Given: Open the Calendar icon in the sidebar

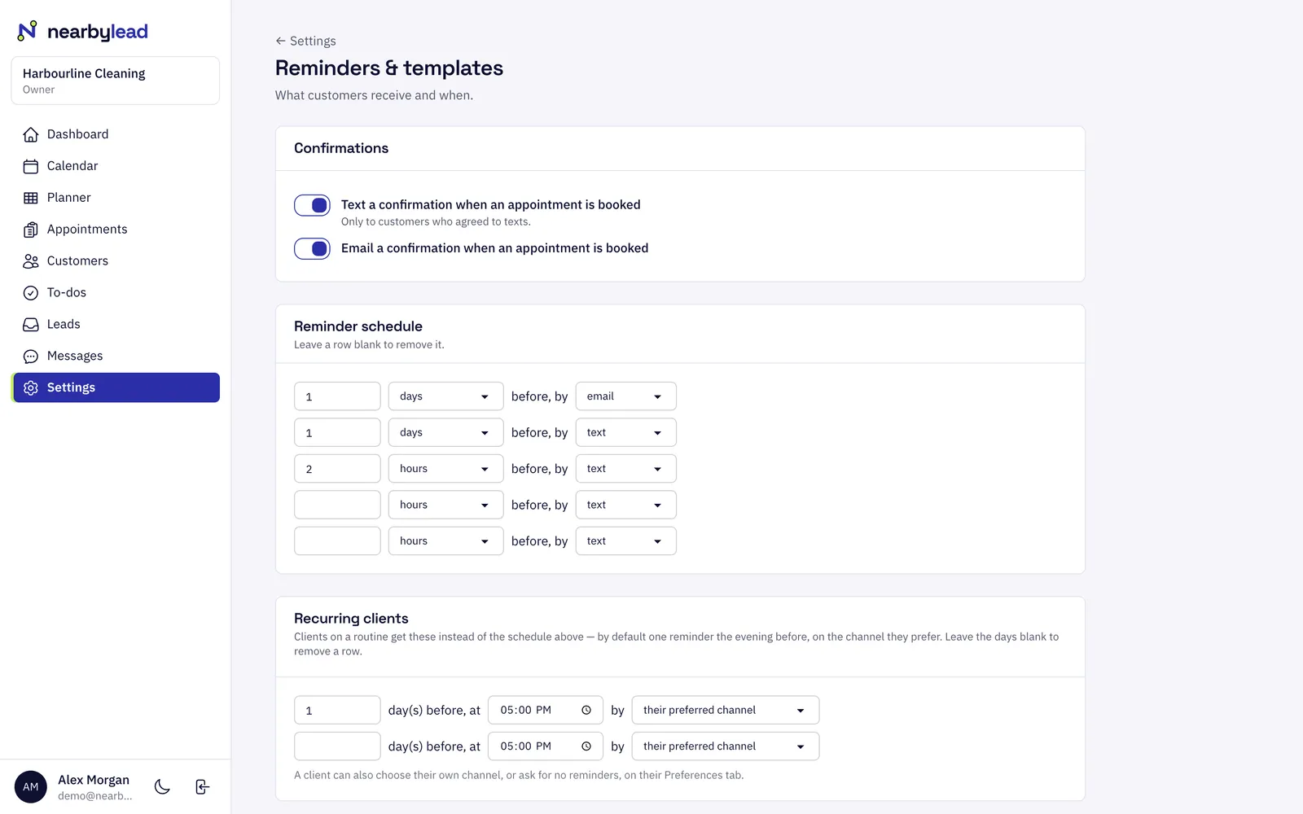Looking at the screenshot, I should 31,166.
